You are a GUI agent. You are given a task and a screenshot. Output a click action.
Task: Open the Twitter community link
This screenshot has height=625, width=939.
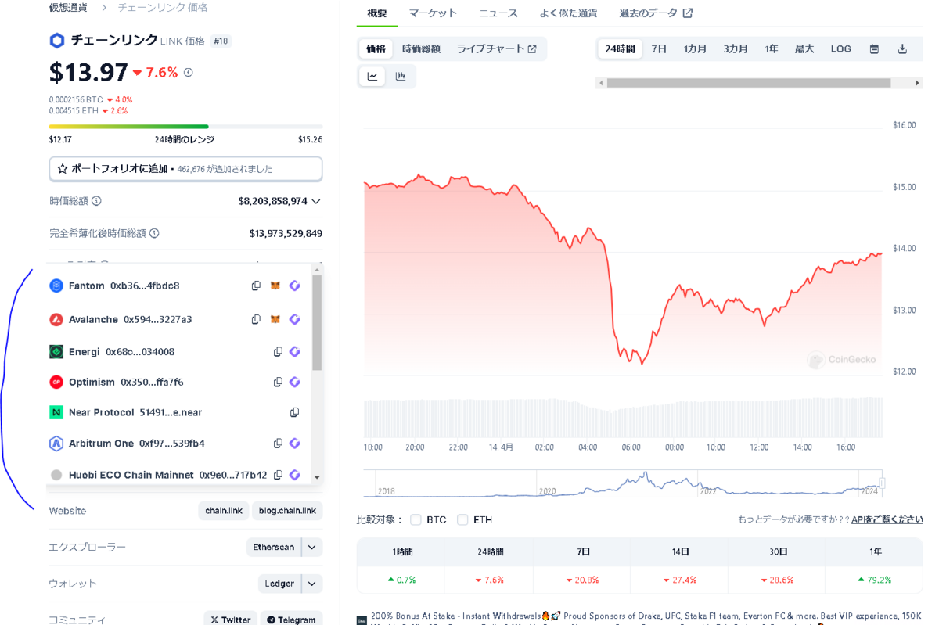point(231,619)
